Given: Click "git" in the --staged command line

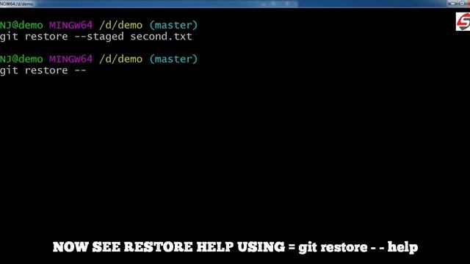Looking at the screenshot, I should 9,37.
